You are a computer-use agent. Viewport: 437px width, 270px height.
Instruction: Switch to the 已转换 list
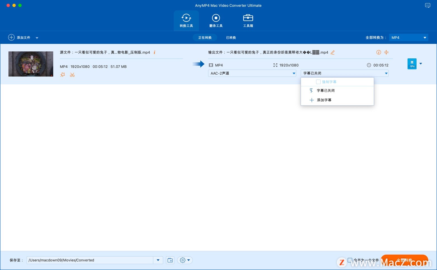click(x=231, y=37)
